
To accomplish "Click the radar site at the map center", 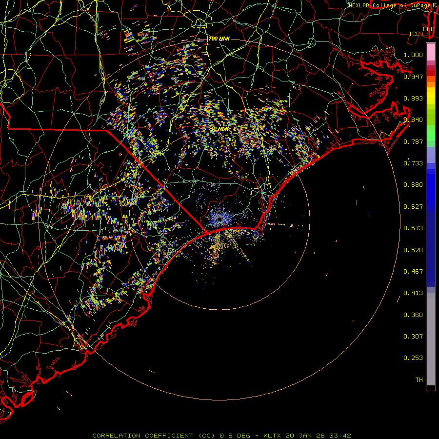I will [220, 220].
